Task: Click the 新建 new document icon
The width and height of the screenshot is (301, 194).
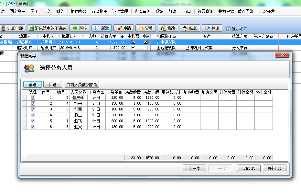Action: pos(97,28)
